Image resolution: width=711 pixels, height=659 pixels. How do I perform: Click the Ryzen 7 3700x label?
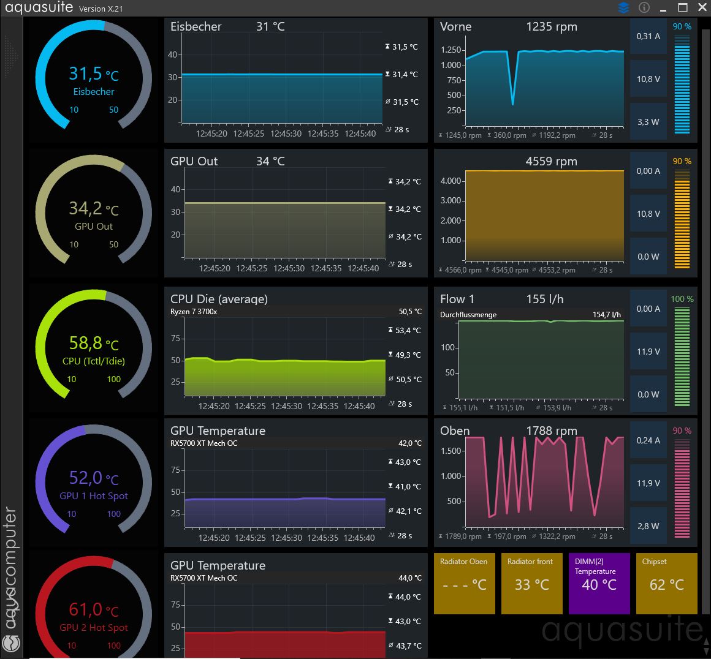tap(194, 312)
